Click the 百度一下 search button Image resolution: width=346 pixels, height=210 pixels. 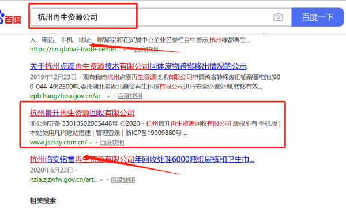[x=317, y=17]
